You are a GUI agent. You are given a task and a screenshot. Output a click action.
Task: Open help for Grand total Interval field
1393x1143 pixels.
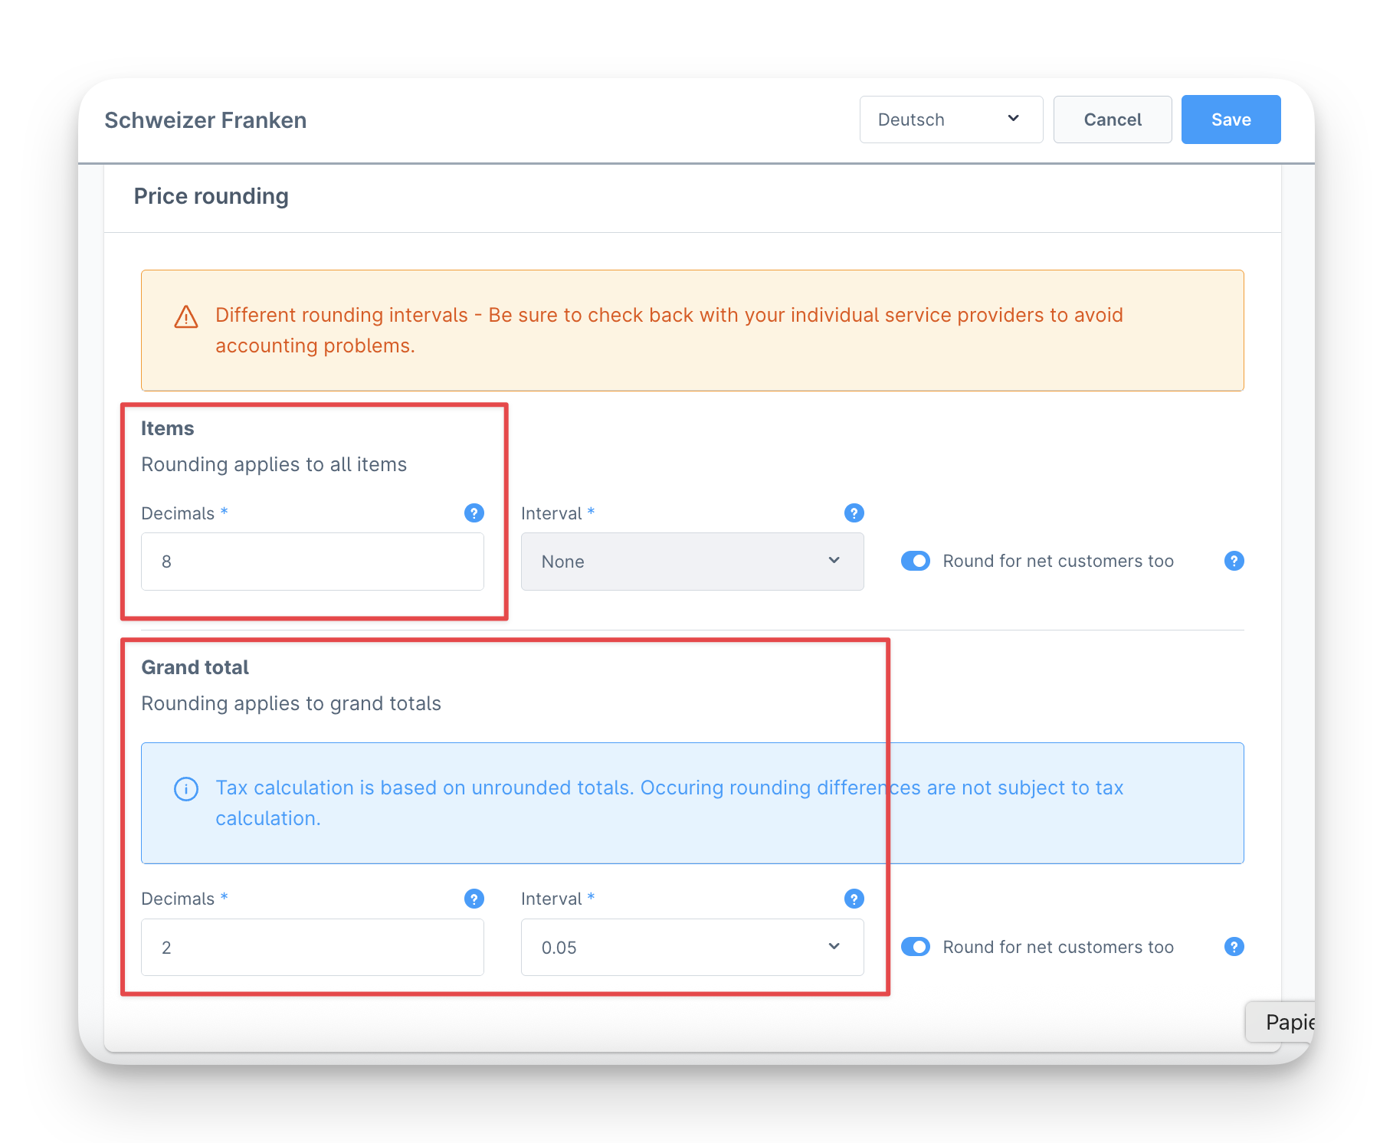click(854, 899)
